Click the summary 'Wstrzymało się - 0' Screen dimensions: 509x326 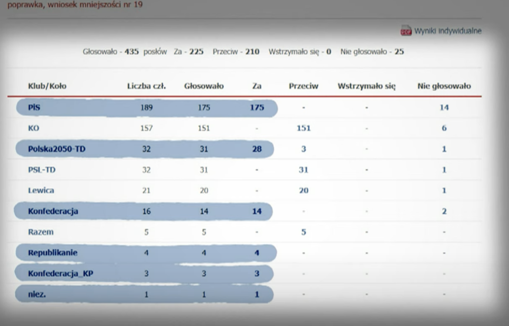pos(300,52)
